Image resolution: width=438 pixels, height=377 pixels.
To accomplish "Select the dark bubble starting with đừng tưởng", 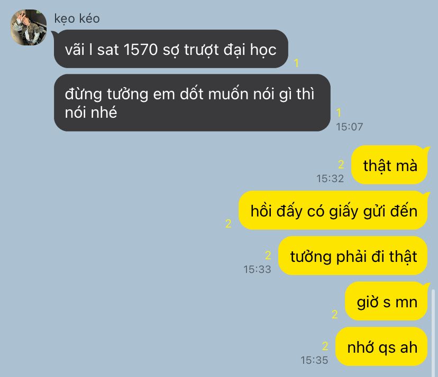I will (192, 102).
